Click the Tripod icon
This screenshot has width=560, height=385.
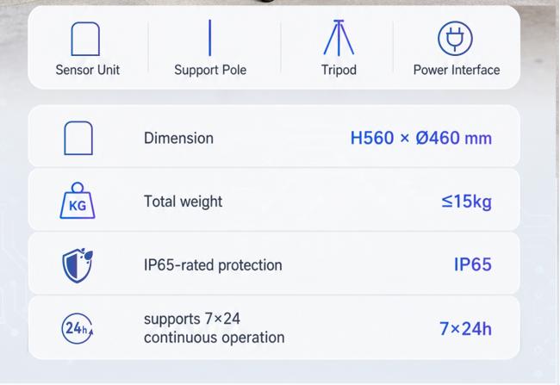[x=339, y=38]
